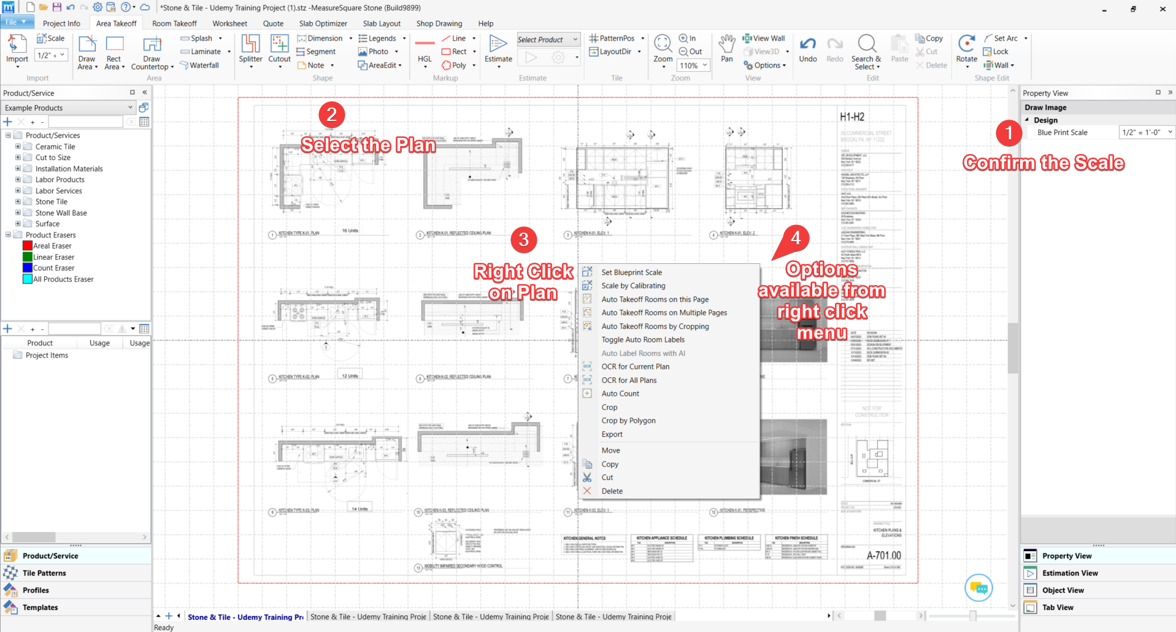Select the Project Items row
This screenshot has height=632, width=1176.
point(47,355)
